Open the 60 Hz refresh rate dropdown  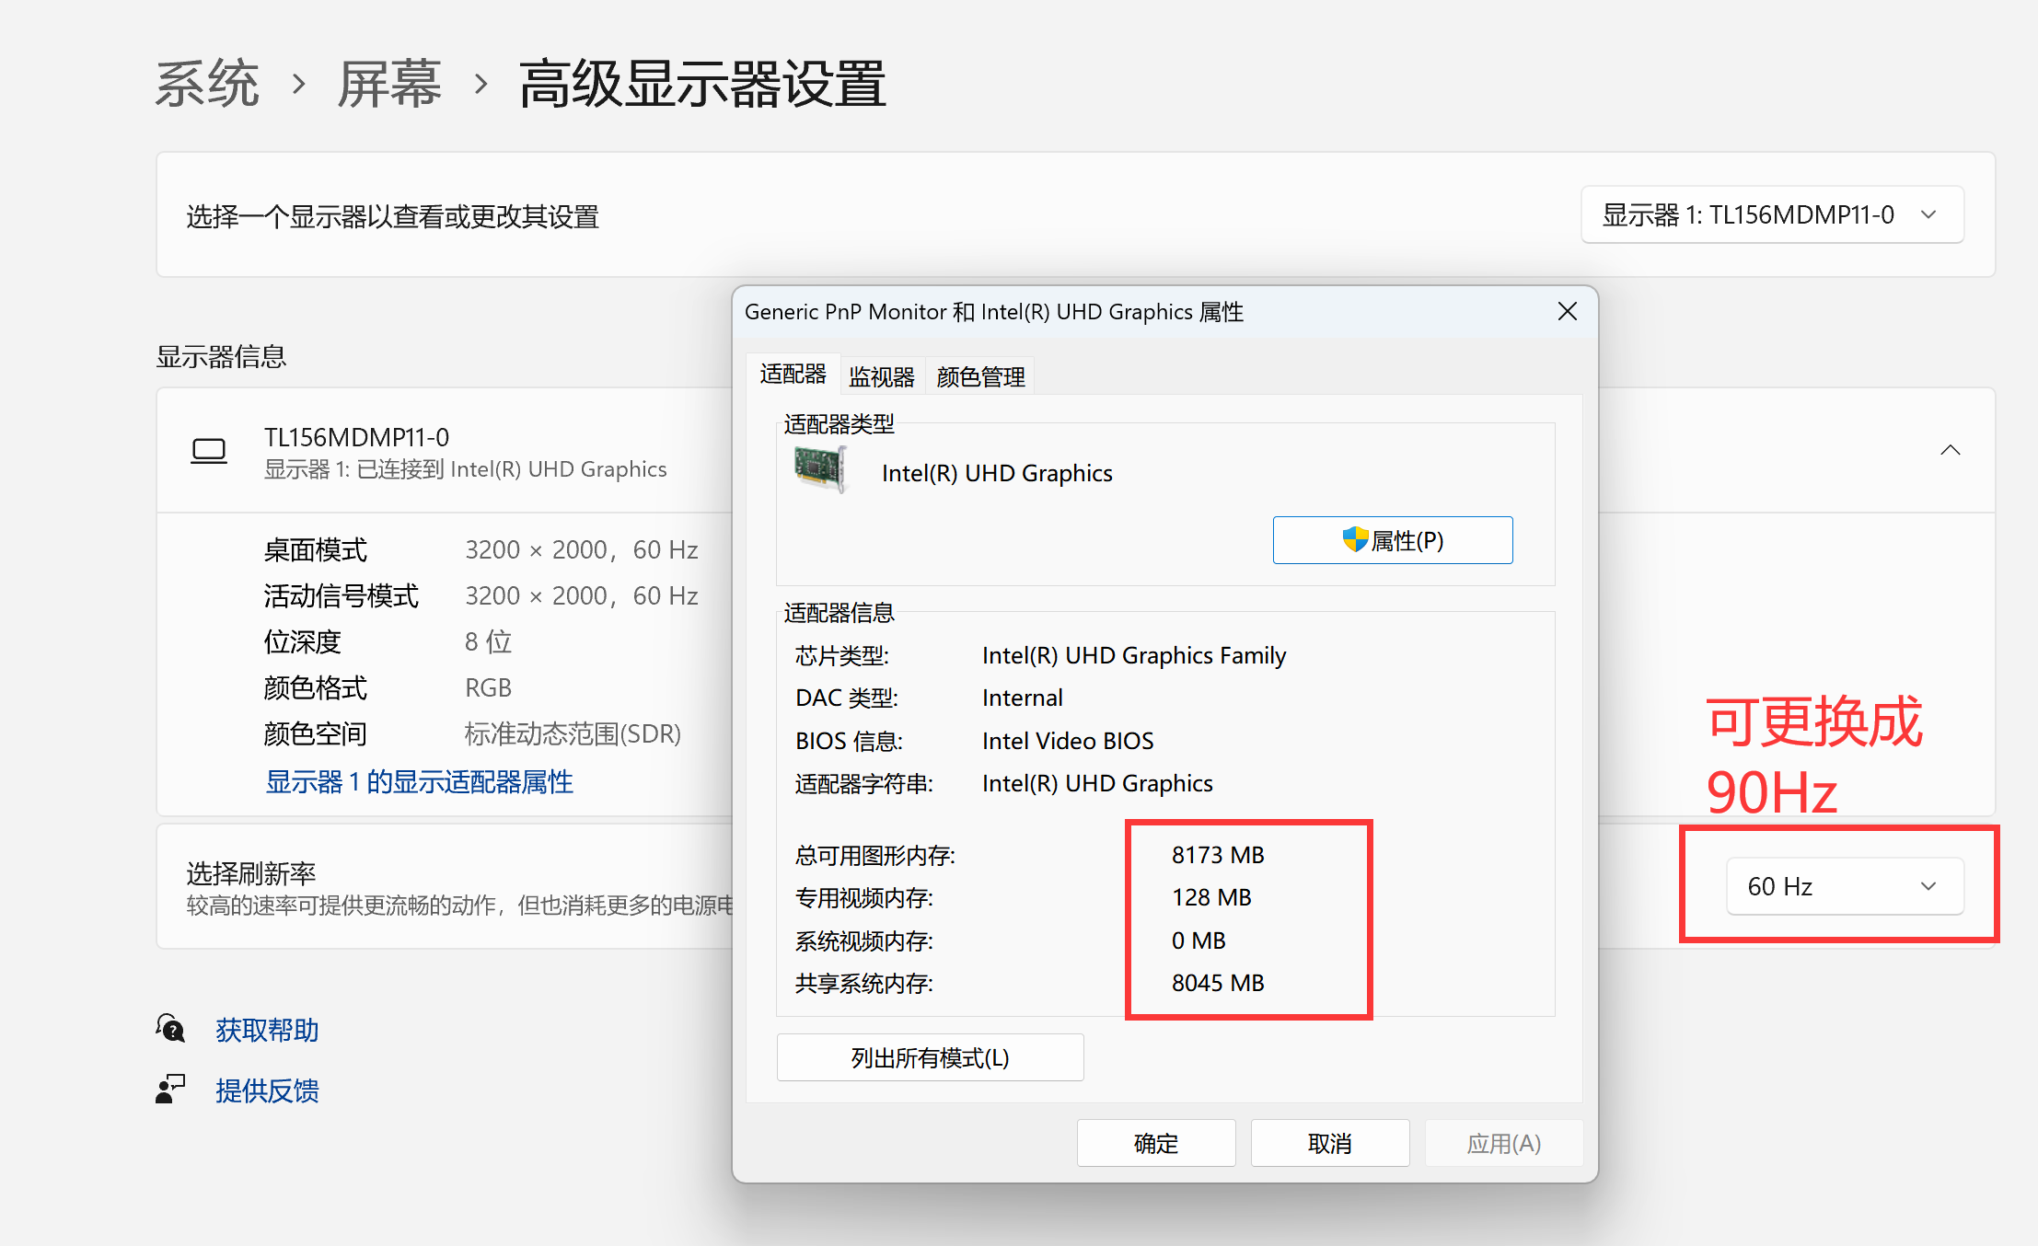[x=1845, y=886]
